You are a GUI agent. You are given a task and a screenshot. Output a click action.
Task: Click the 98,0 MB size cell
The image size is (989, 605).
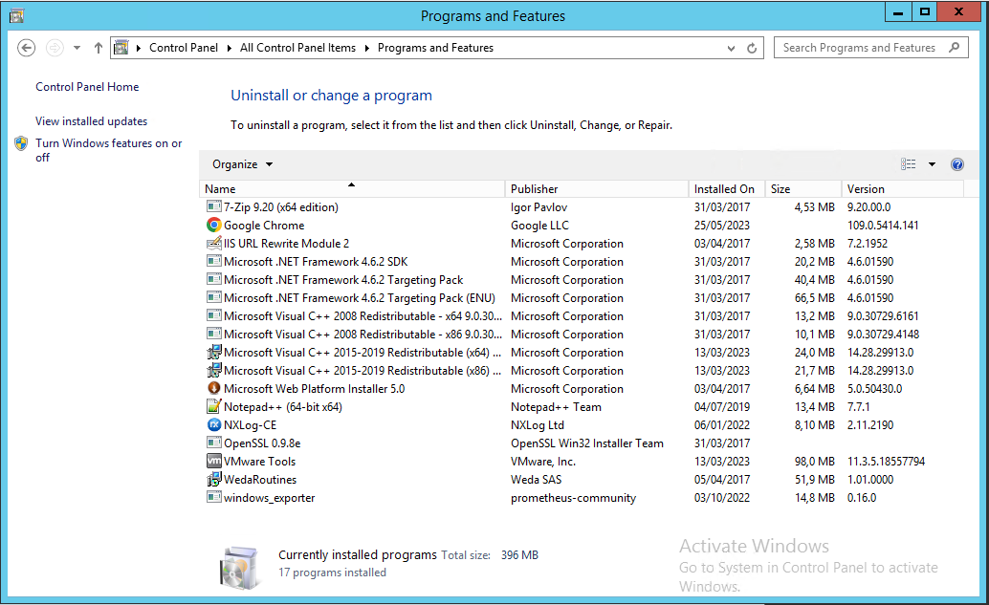[814, 462]
